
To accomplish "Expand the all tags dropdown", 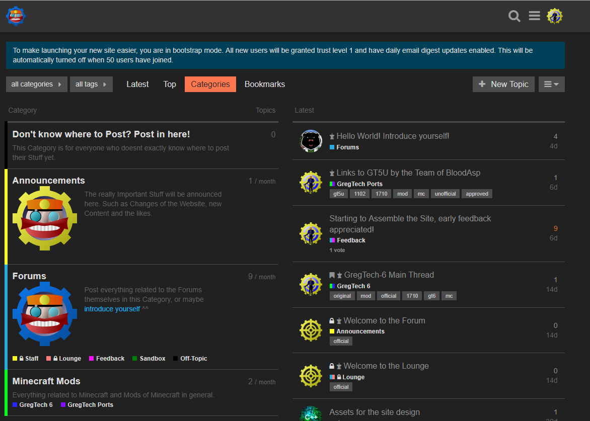I will [x=91, y=85].
